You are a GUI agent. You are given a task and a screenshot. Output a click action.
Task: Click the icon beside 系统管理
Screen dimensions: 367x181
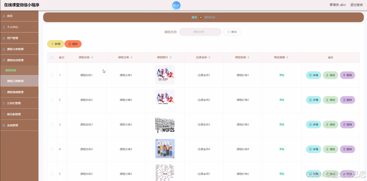pos(4,125)
